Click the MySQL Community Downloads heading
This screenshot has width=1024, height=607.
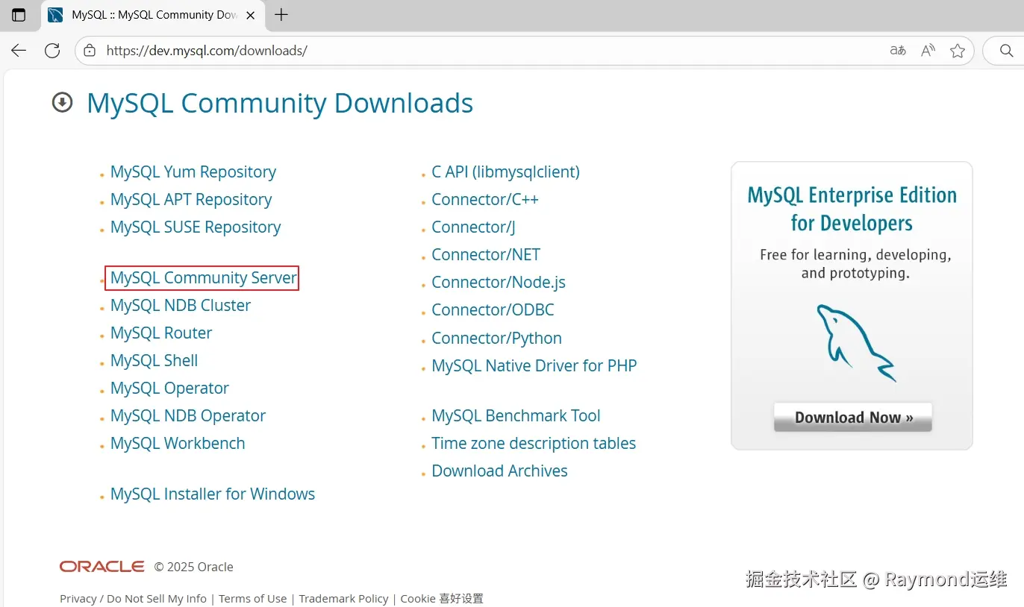pos(280,103)
